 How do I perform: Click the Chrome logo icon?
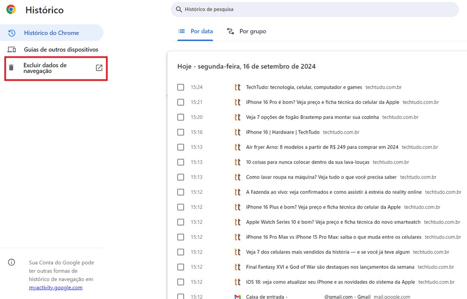click(x=11, y=9)
